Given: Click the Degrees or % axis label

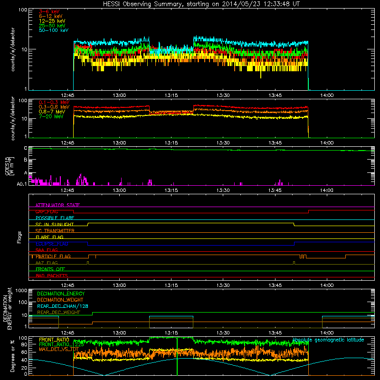Looking at the screenshot, I should pos(12,356).
